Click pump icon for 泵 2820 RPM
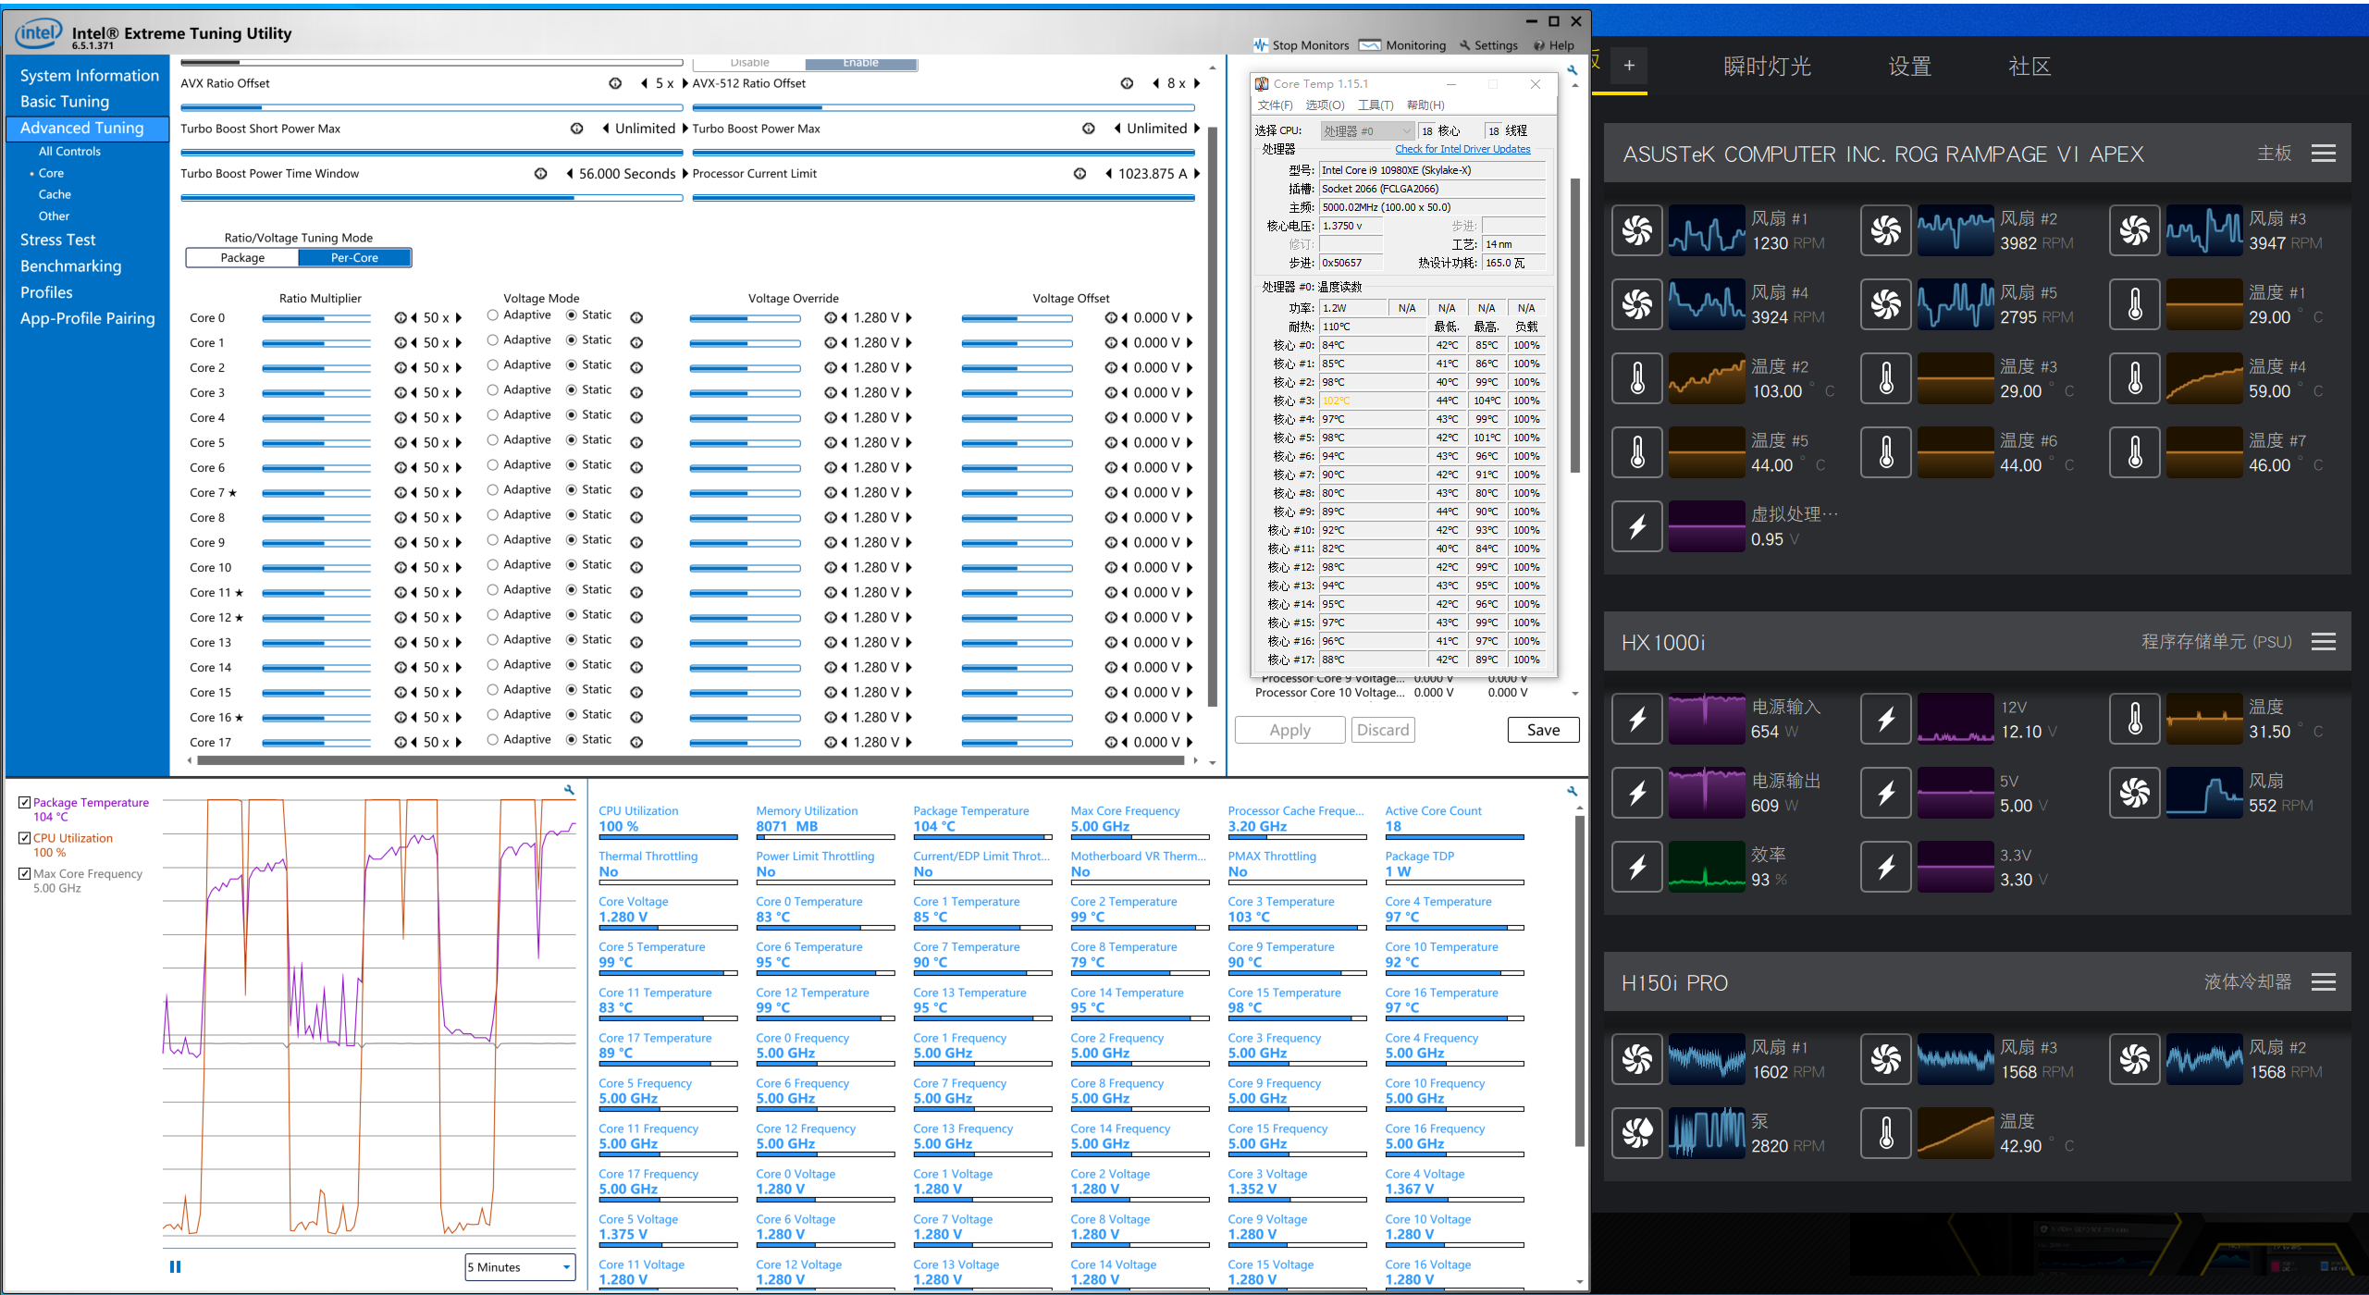The image size is (2369, 1295). coord(1637,1133)
